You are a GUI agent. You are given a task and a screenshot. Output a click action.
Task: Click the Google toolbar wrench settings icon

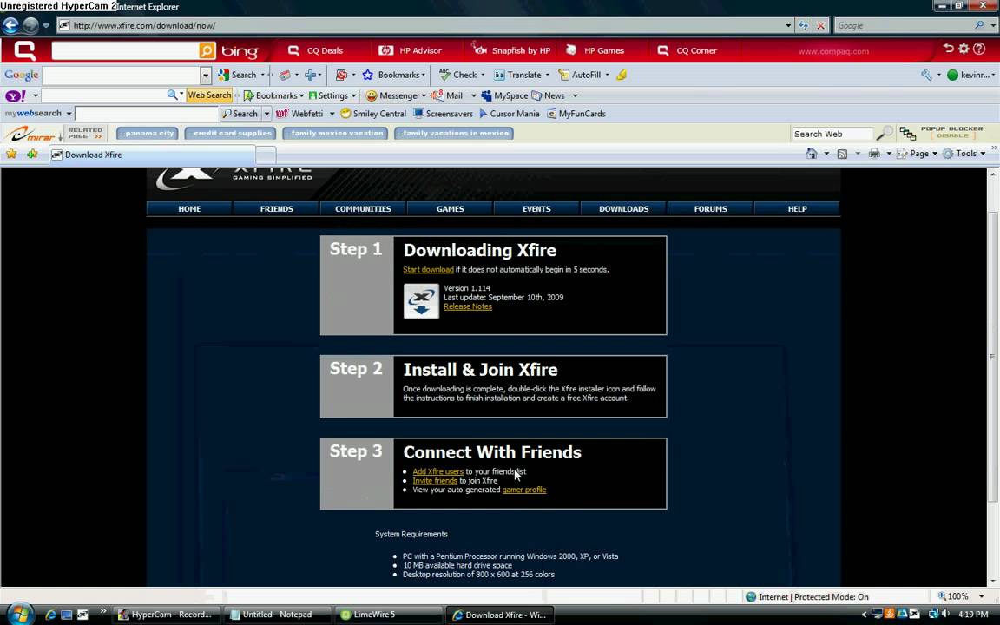[926, 75]
